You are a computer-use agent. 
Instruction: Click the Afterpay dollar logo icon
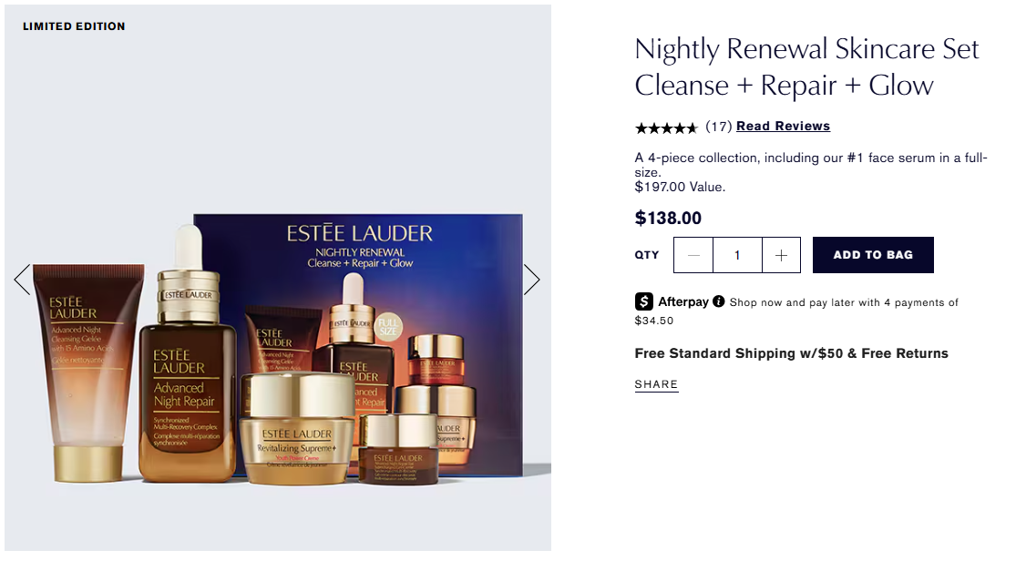[x=643, y=301]
